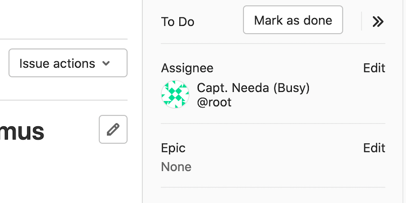The width and height of the screenshot is (406, 203).
Task: Edit the Epic field
Action: tap(374, 148)
